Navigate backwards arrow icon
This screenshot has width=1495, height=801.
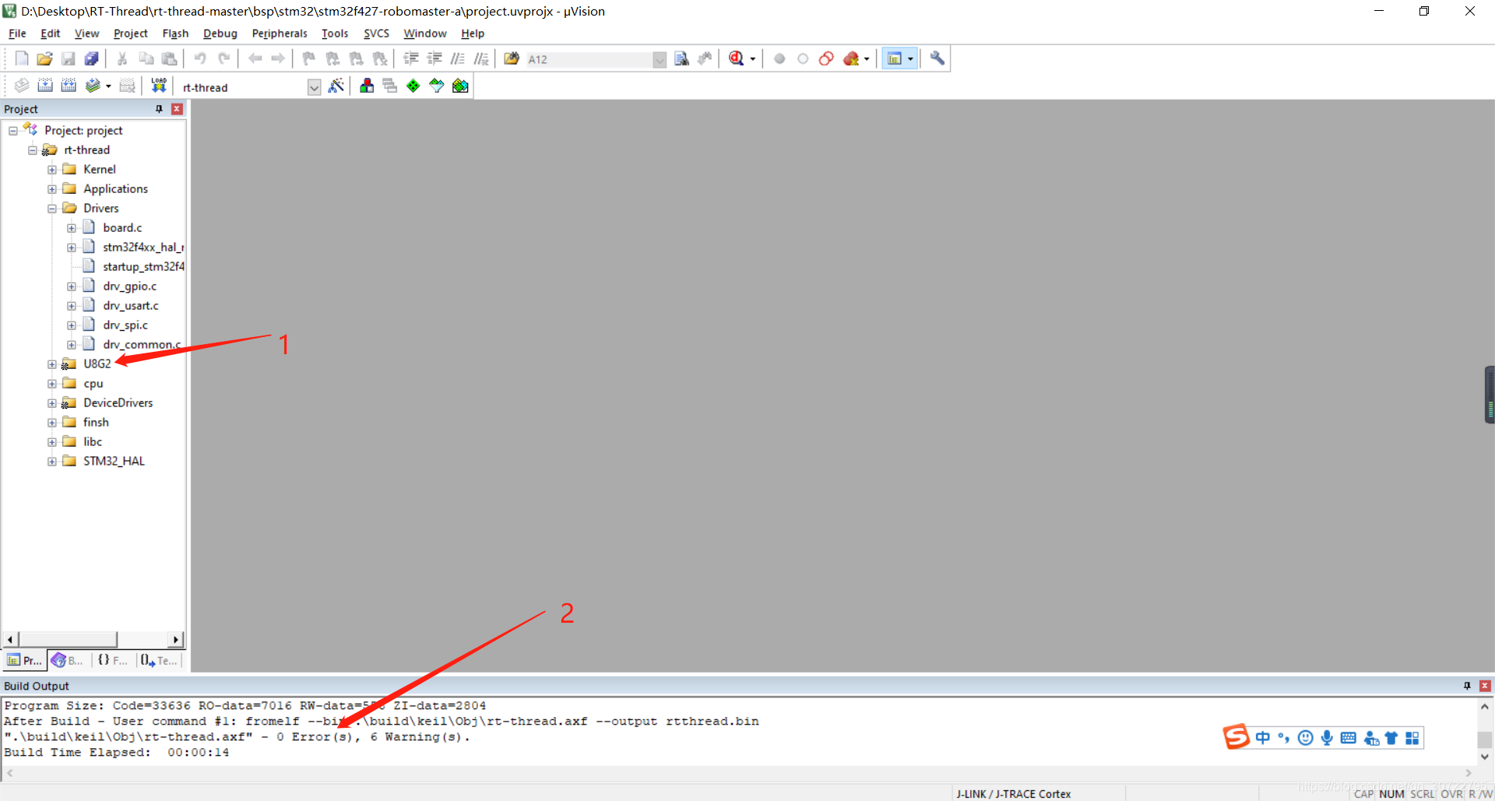point(255,58)
